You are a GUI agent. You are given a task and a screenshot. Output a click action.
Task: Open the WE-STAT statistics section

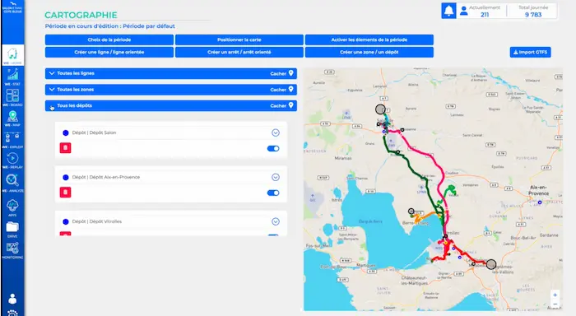(x=12, y=77)
